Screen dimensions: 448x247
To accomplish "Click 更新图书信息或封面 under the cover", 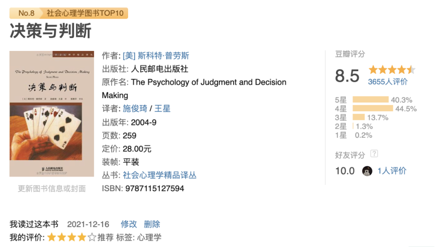I will click(x=52, y=189).
